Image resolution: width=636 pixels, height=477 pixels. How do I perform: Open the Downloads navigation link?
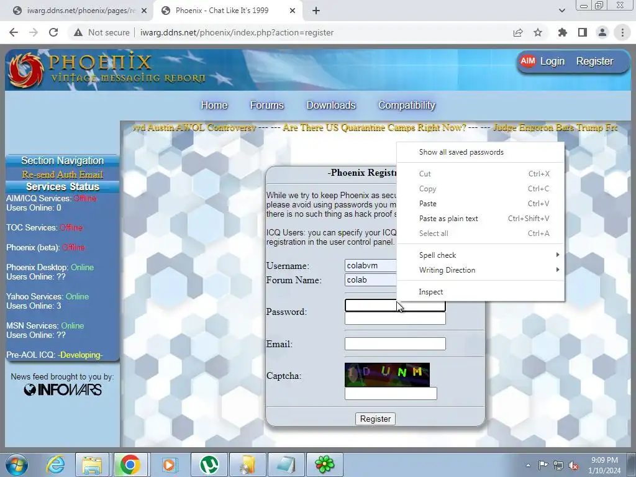coord(331,106)
